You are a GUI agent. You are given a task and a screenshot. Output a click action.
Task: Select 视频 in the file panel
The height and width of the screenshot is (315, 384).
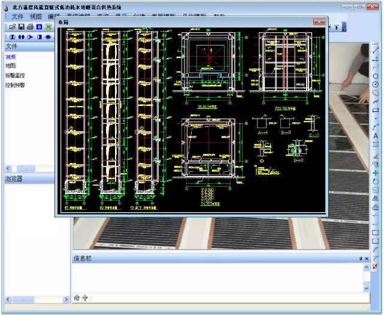coord(11,57)
